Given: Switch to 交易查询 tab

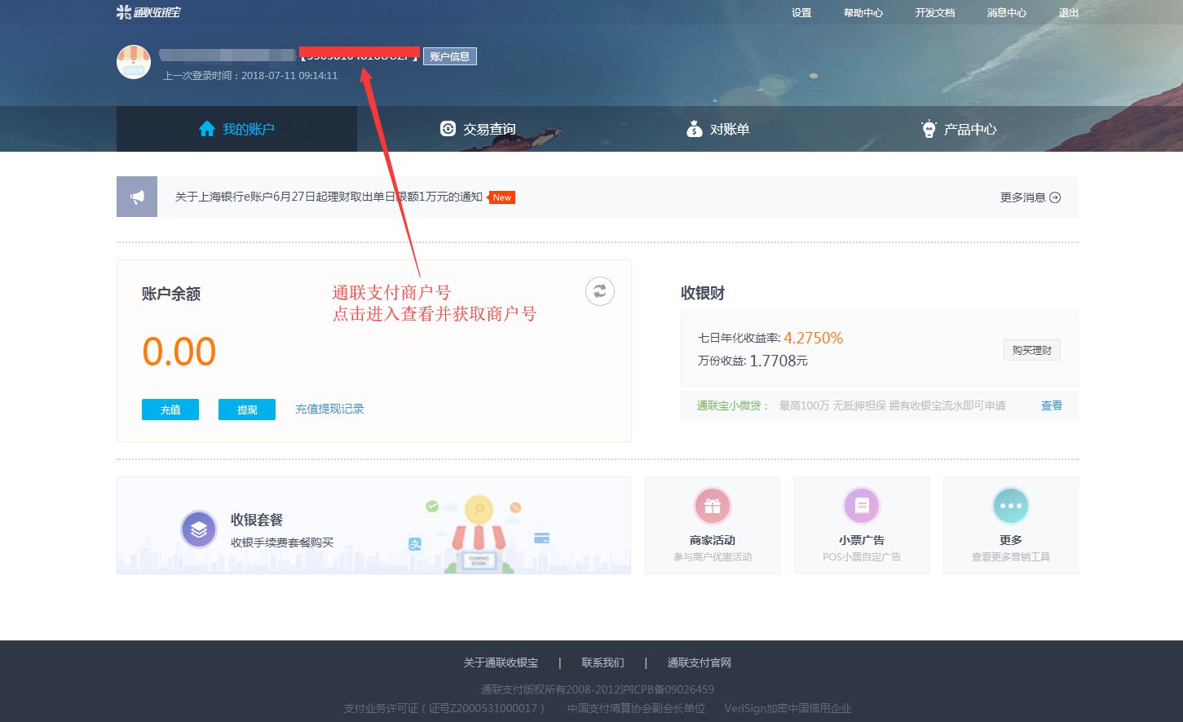Looking at the screenshot, I should pos(478,129).
